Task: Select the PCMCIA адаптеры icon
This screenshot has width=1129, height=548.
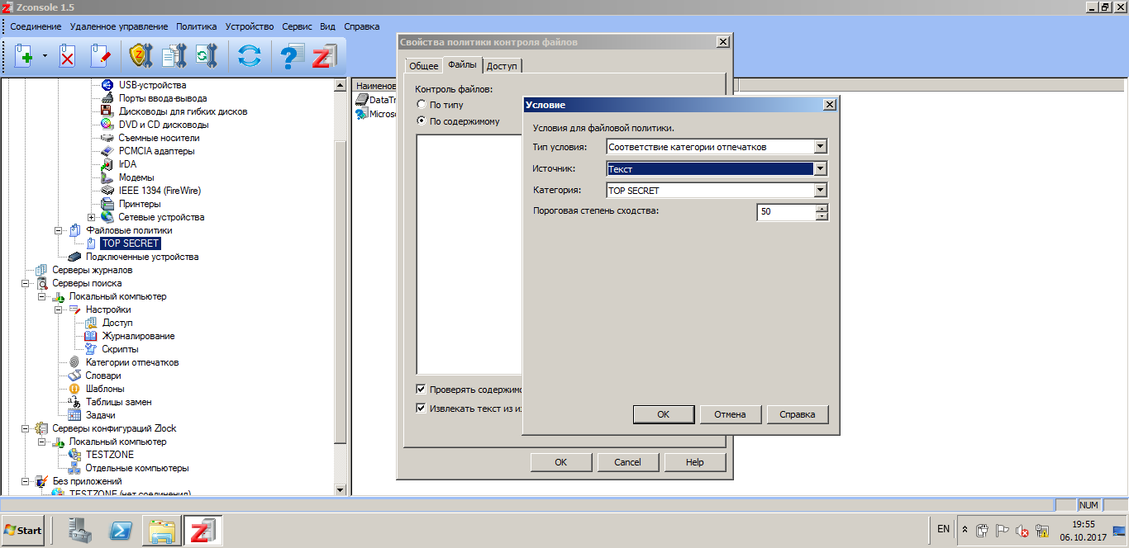Action: pos(107,151)
